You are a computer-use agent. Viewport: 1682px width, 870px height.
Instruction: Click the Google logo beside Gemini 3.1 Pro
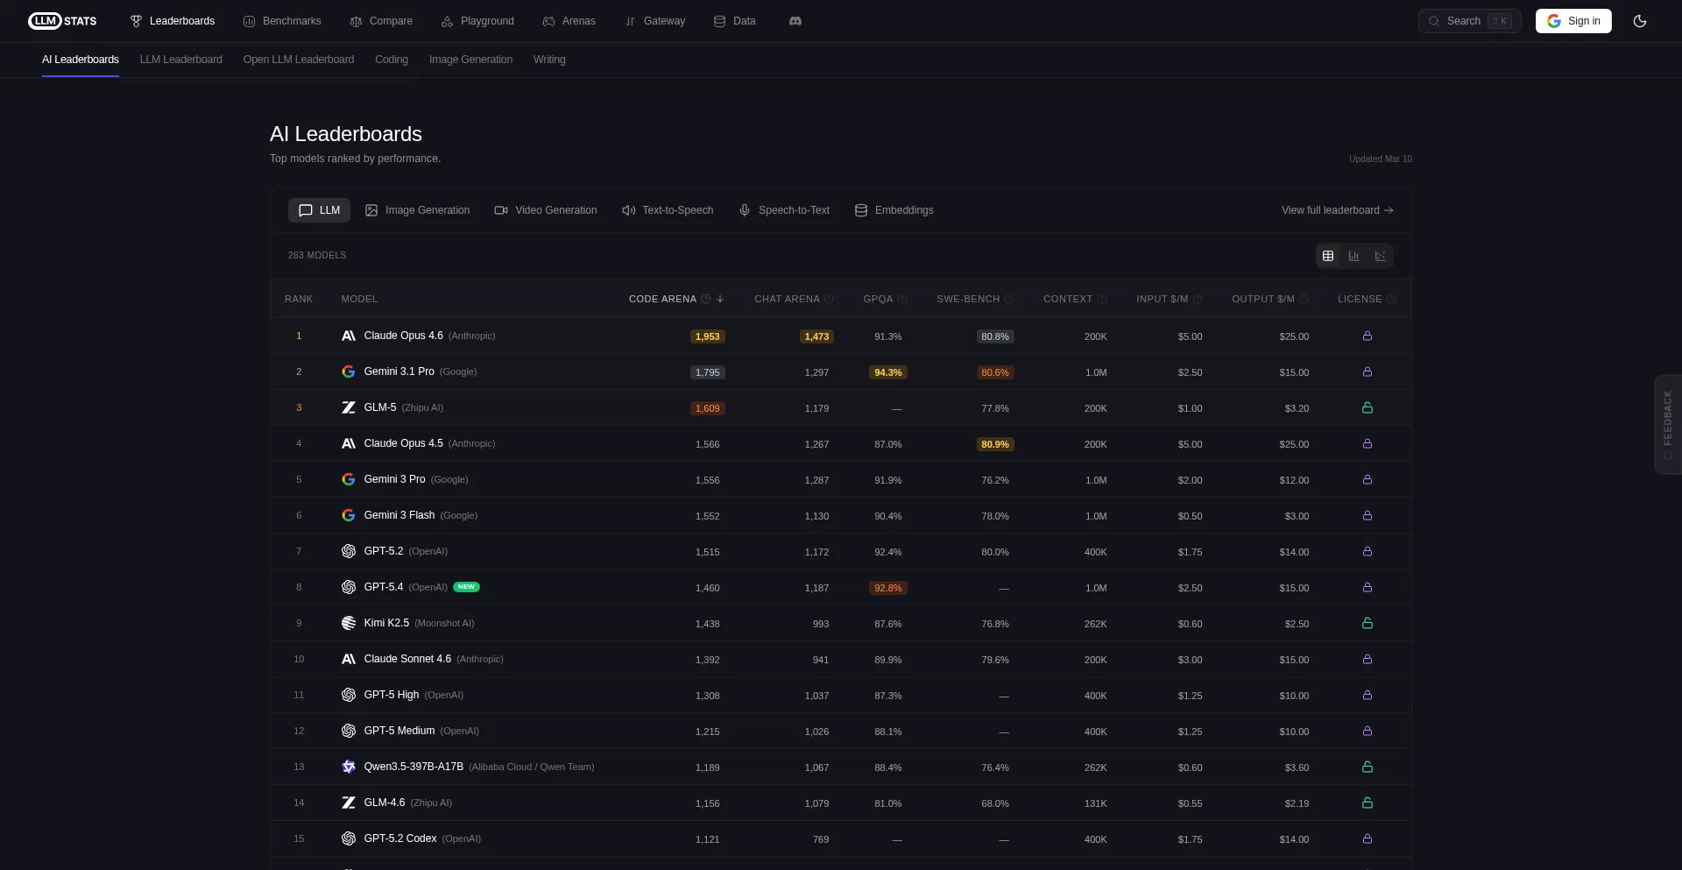[x=349, y=371]
